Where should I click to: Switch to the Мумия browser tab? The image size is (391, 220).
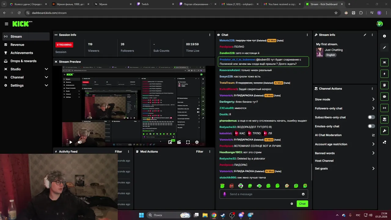(x=113, y=4)
